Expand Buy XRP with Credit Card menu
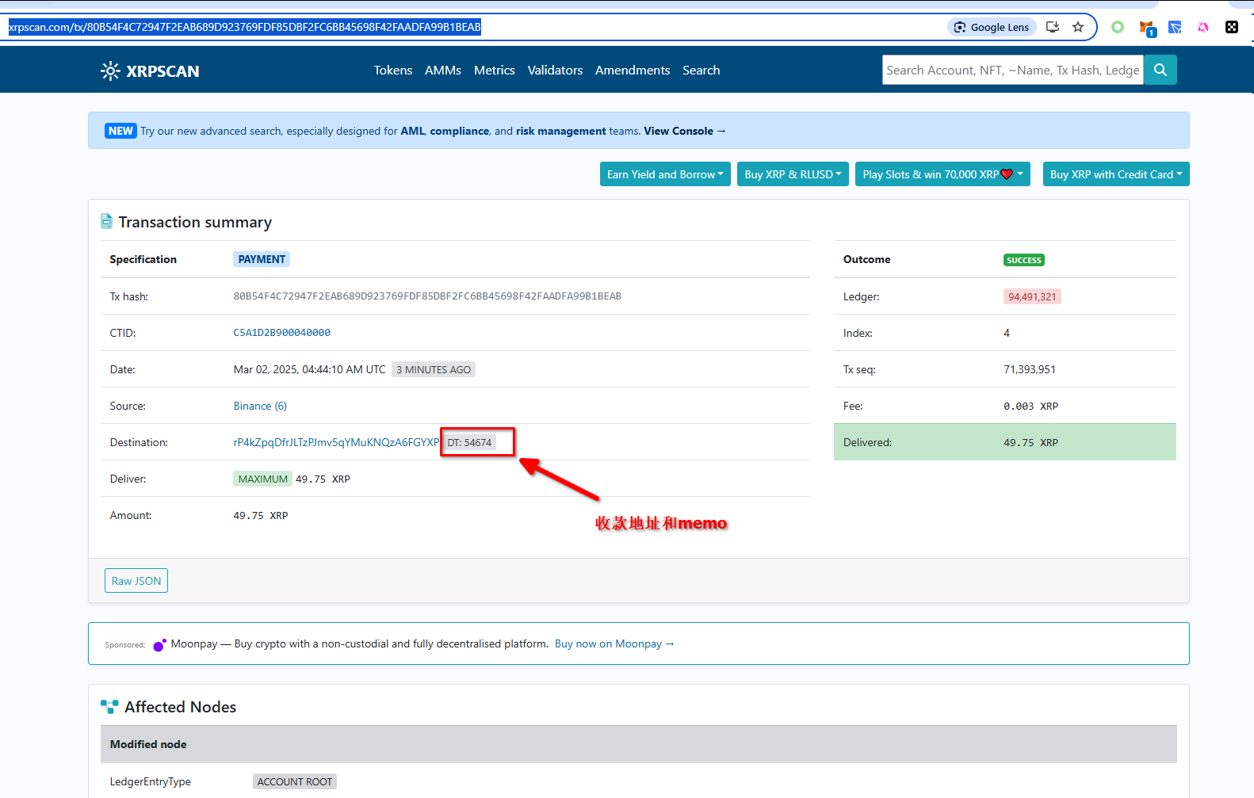This screenshot has width=1254, height=798. pos(1115,174)
